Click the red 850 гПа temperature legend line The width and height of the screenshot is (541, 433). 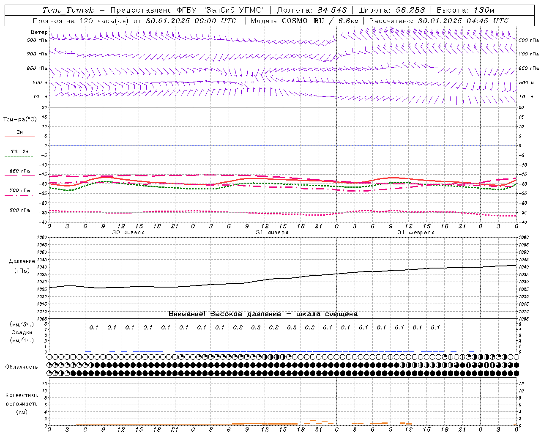click(x=19, y=175)
